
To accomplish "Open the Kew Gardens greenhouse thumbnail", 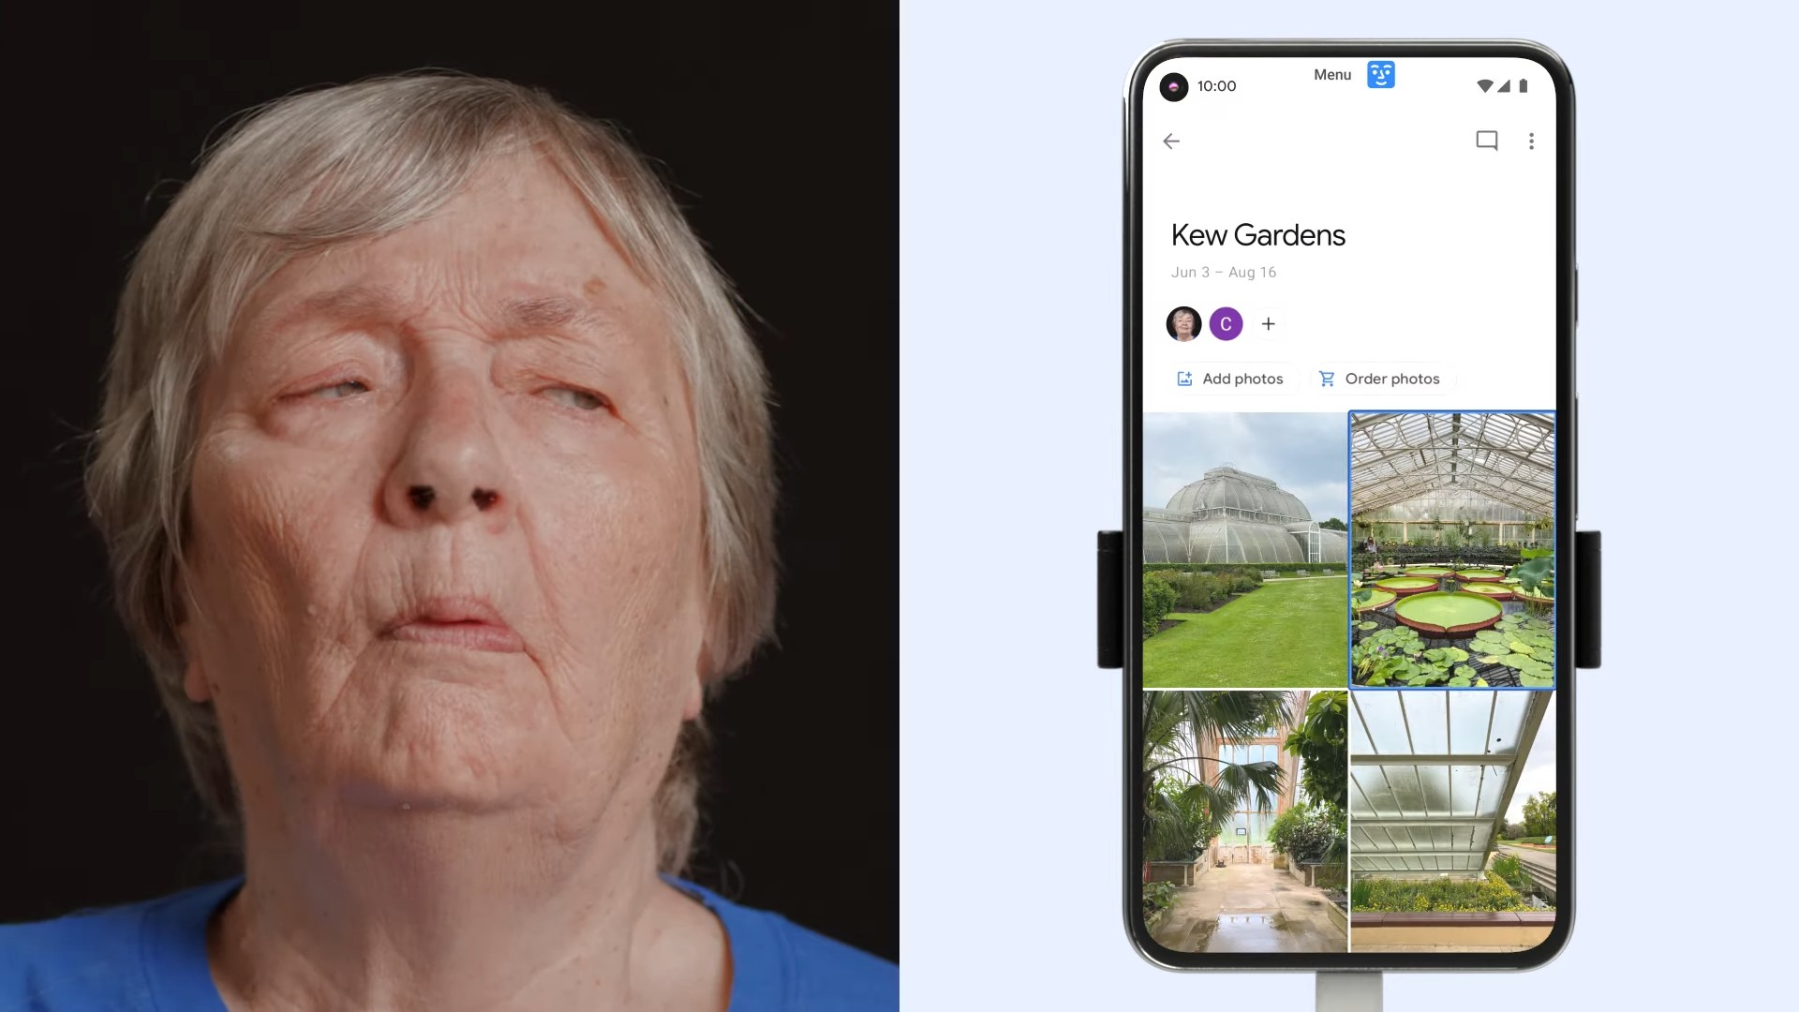I will [1241, 547].
